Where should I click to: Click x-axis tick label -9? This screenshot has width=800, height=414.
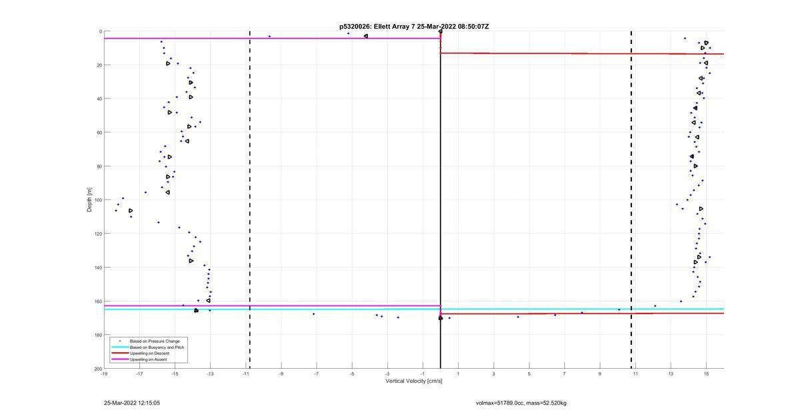coord(281,373)
